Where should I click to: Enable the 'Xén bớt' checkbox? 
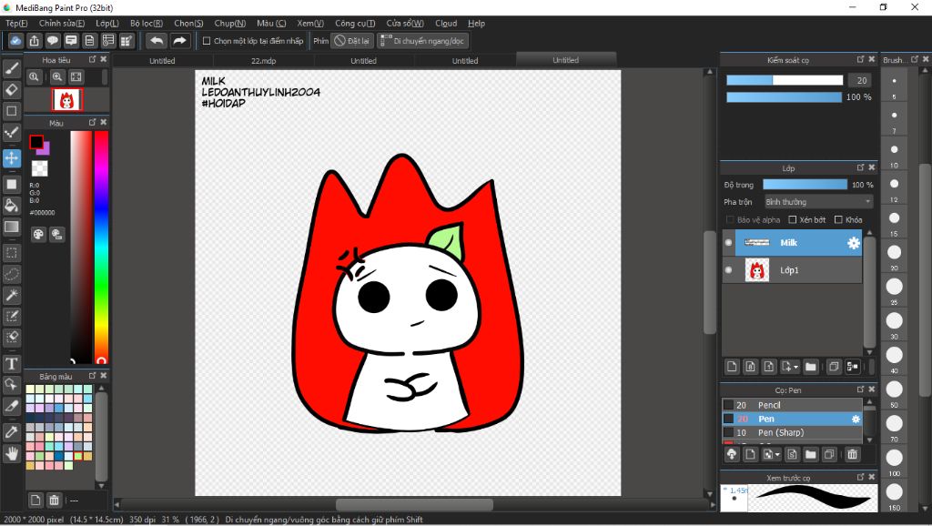pyautogui.click(x=793, y=220)
